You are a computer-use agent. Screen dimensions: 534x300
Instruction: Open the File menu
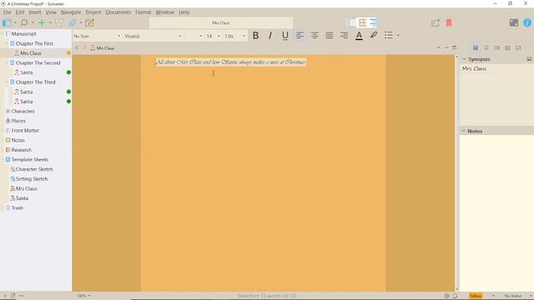click(x=7, y=12)
